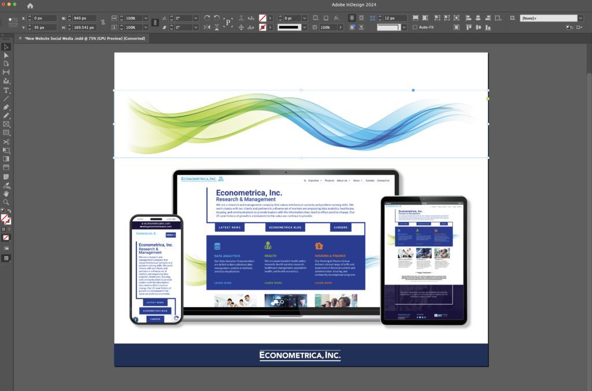Align selected objects to left edges

tap(468, 18)
